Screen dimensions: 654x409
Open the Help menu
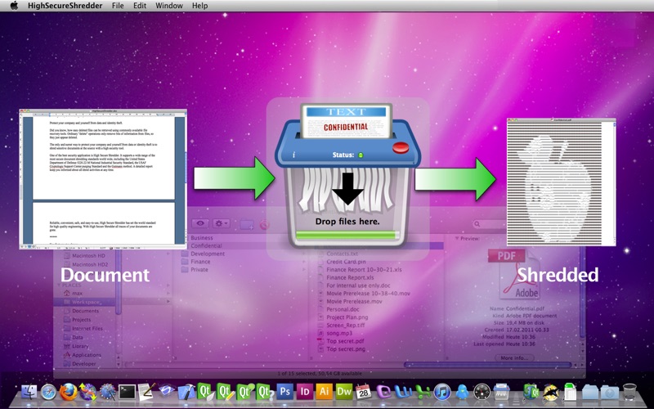(x=199, y=6)
